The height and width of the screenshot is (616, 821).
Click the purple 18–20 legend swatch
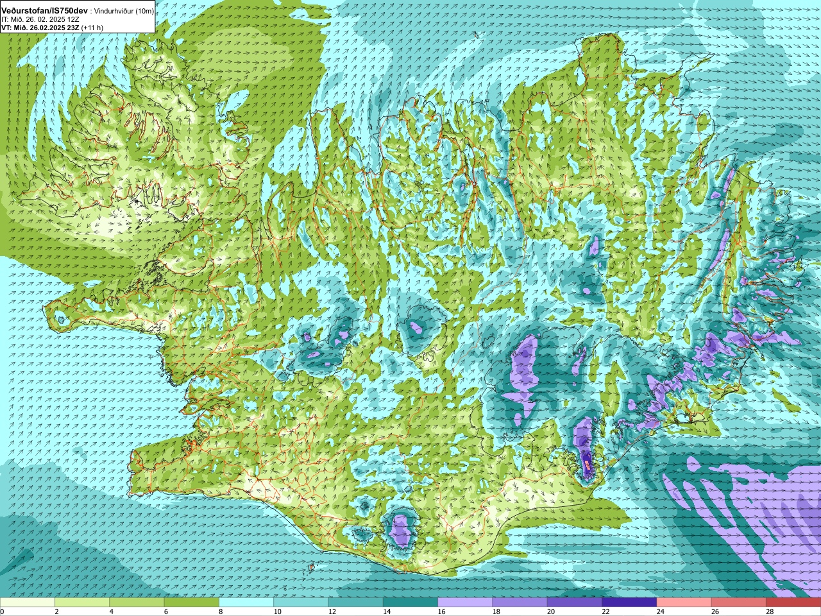(x=520, y=603)
